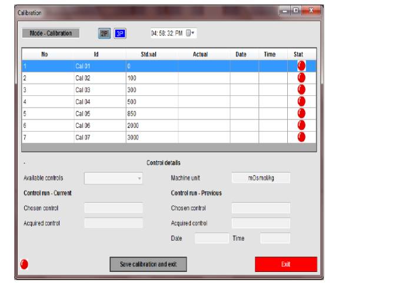Click the red status indicator for Cal 07
412x289 pixels.
click(x=301, y=137)
